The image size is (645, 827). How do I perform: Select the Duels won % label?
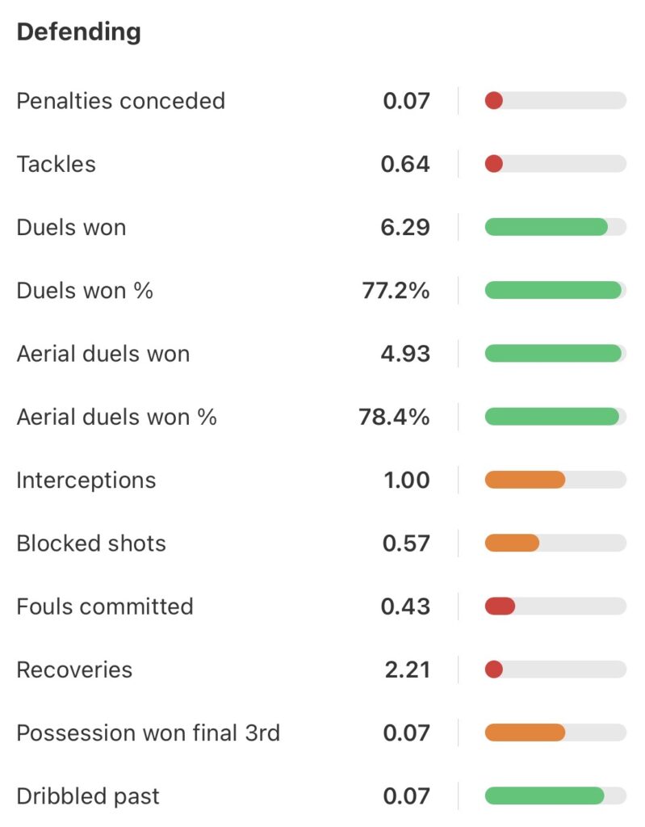tap(85, 290)
